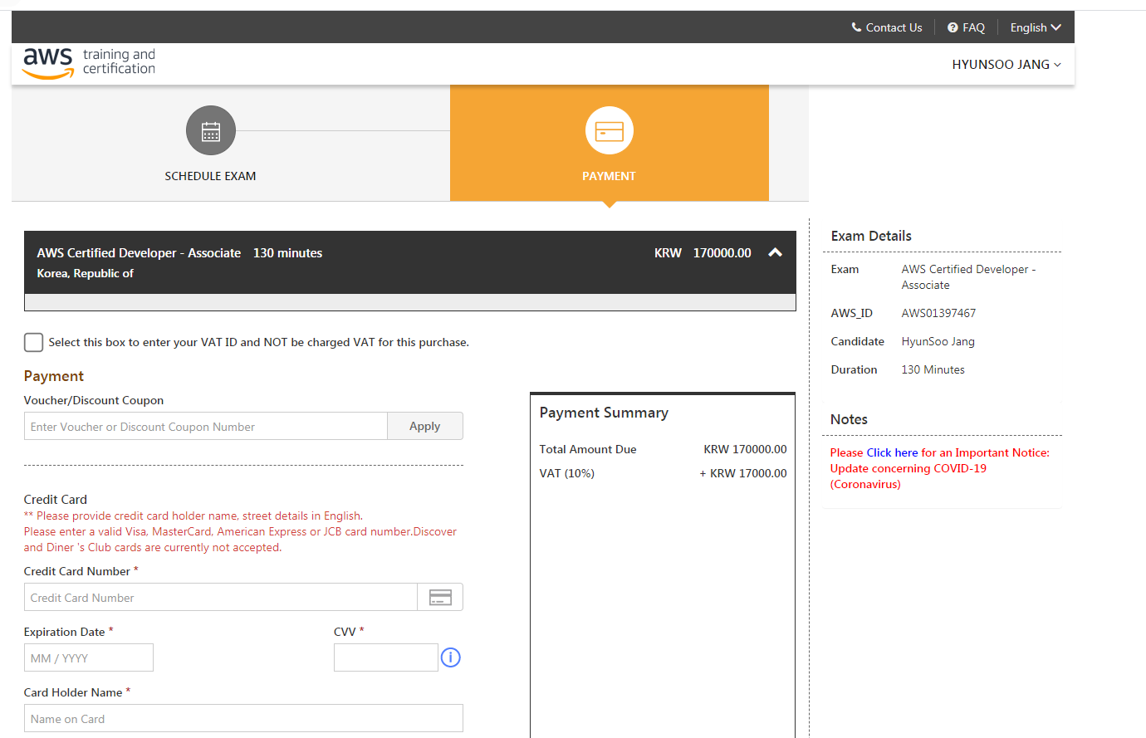
Task: Focus the Voucher or Discount Coupon Number field
Action: point(206,426)
